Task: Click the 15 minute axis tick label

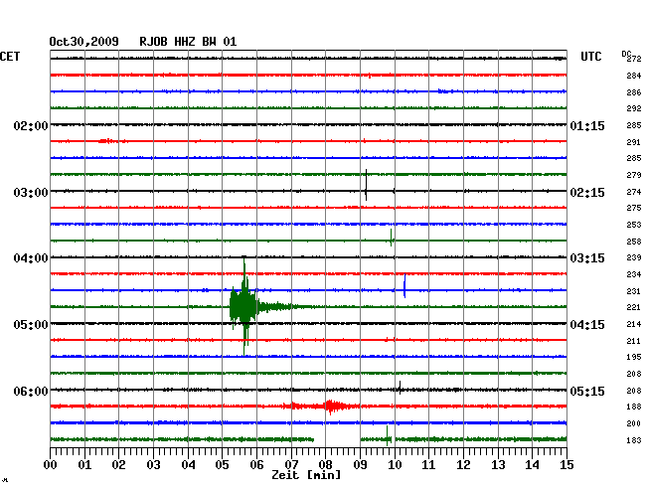Action: click(566, 465)
